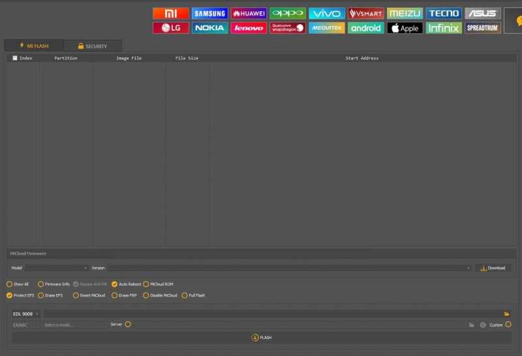522x356 pixels.
Task: Select the Samsung brand logo
Action: [209, 13]
